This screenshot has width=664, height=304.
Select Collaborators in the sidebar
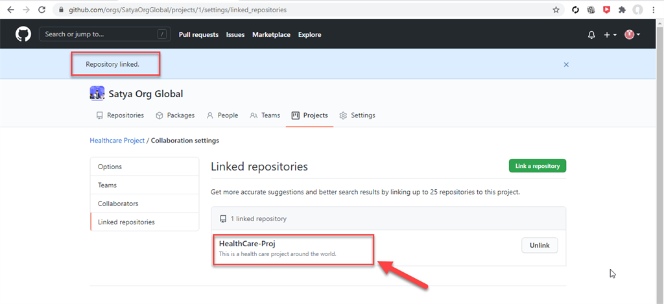click(x=118, y=204)
